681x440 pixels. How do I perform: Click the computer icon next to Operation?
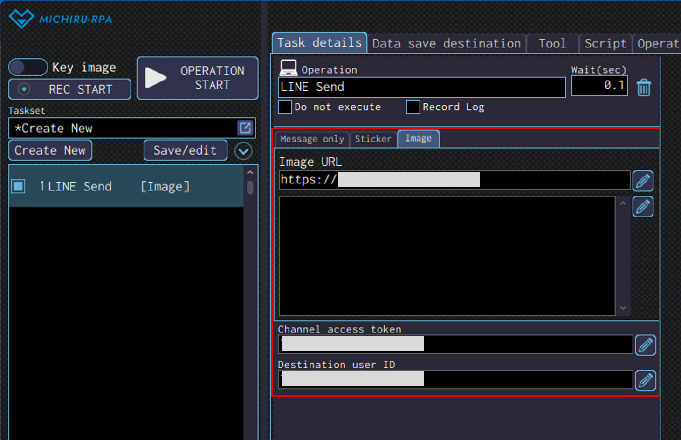(x=288, y=68)
